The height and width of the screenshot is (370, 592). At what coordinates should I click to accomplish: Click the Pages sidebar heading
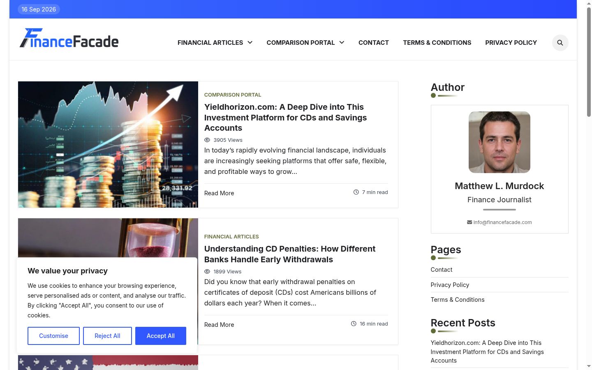click(446, 250)
